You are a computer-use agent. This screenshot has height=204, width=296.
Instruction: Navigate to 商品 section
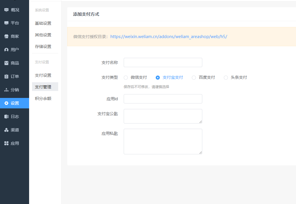click(x=15, y=63)
